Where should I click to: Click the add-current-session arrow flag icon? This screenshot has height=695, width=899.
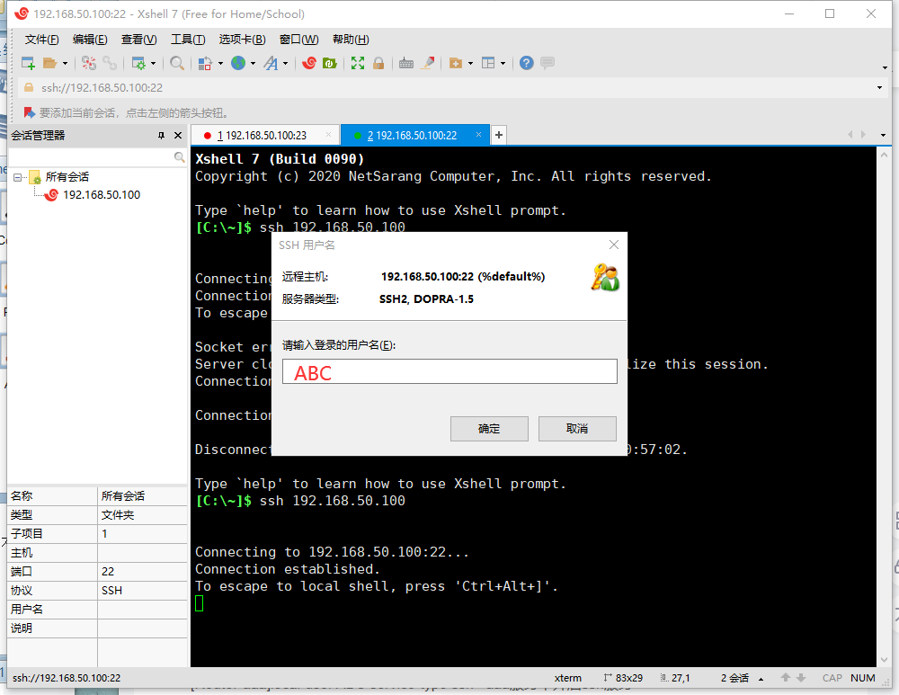coord(29,112)
